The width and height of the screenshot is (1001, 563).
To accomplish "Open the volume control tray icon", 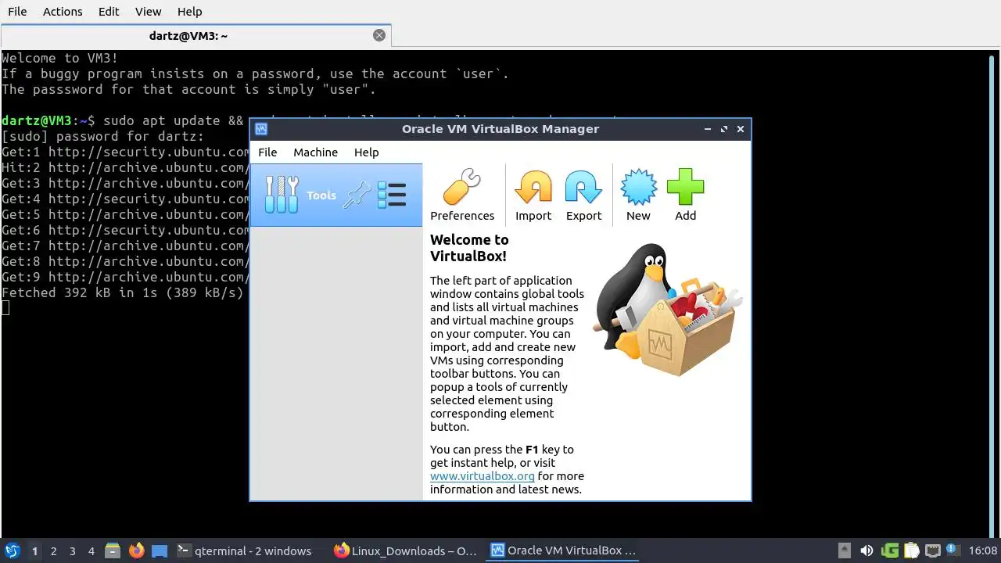I will click(866, 550).
